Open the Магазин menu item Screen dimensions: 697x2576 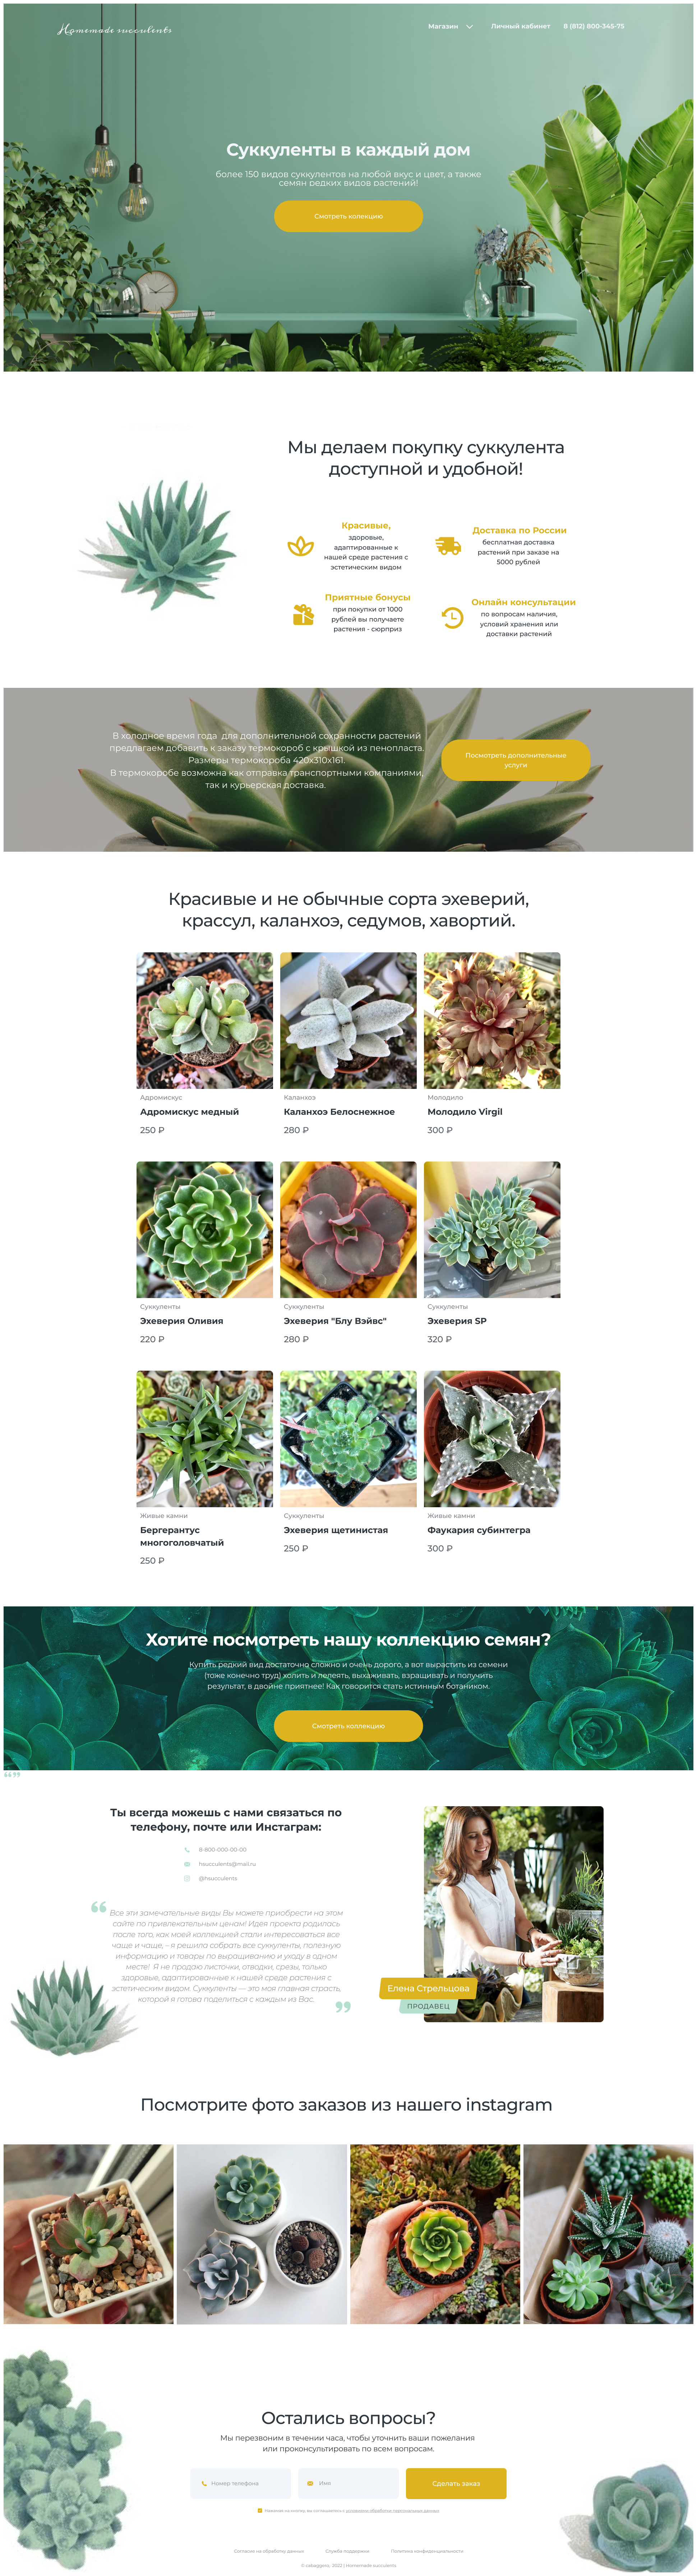coord(443,27)
